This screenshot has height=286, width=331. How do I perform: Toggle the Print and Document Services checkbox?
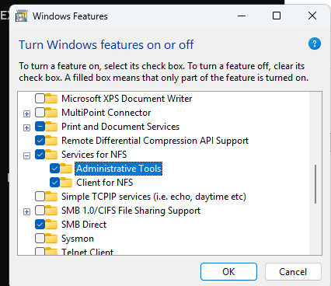40,127
